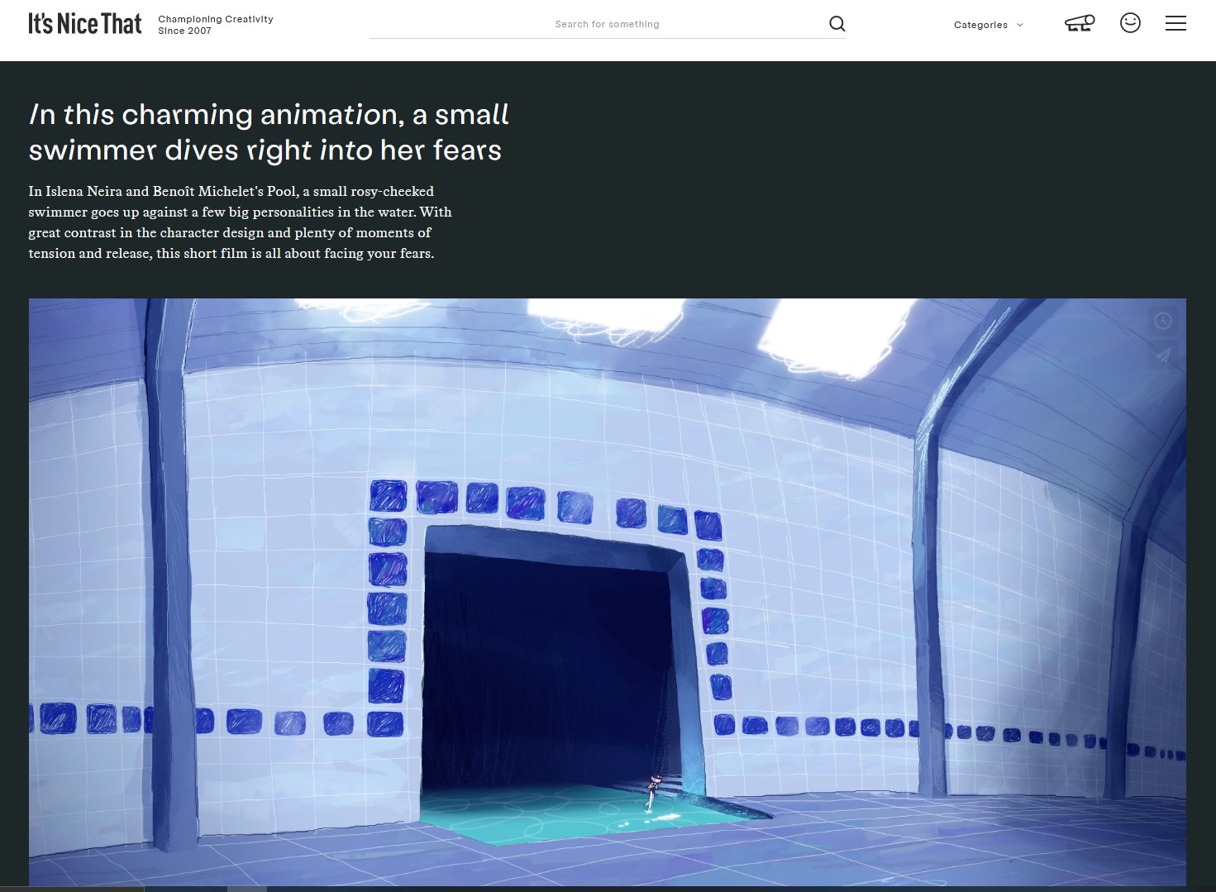Click the 'In Islena Neira and Benoît Michelet's Pool' paragraph

(x=240, y=222)
